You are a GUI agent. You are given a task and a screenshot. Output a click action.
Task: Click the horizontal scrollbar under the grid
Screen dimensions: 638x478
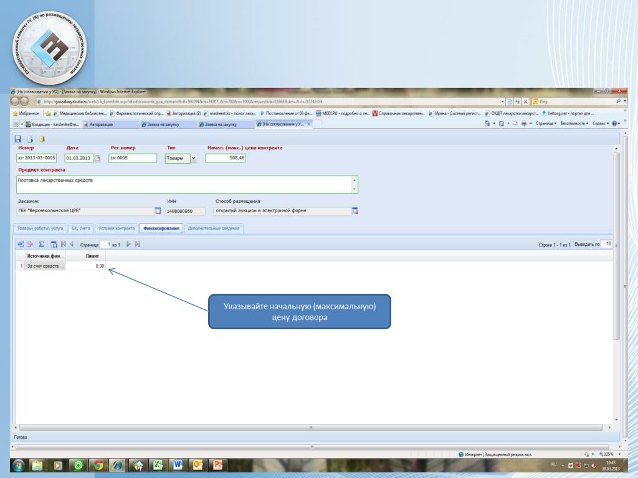(x=311, y=428)
